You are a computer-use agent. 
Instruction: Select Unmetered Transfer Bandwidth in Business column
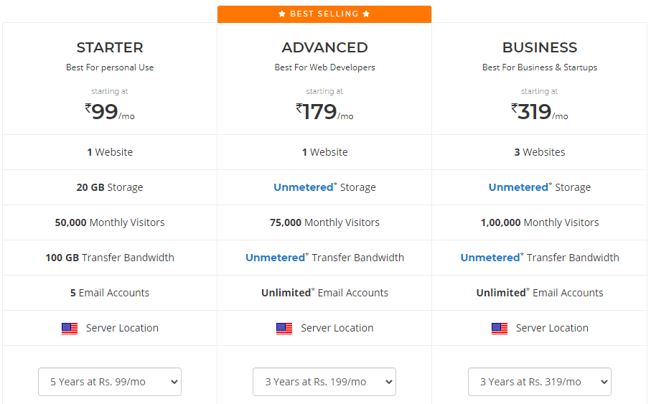click(x=539, y=258)
